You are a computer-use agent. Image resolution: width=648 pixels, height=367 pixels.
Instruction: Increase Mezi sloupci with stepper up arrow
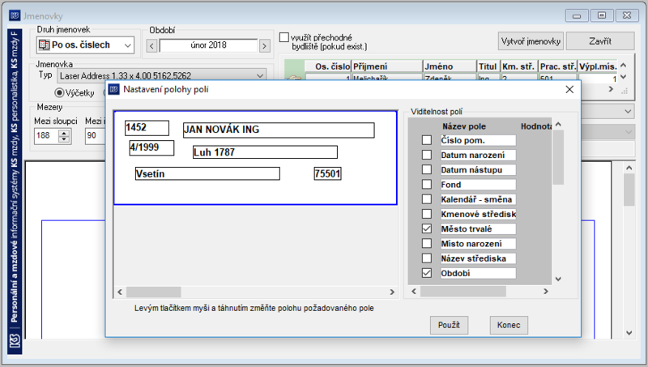pos(64,133)
